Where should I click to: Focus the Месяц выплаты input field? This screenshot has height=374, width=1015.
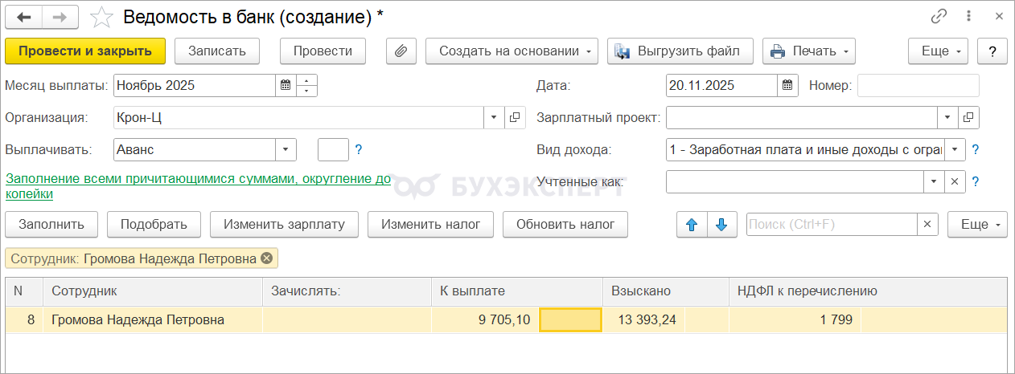click(x=195, y=85)
